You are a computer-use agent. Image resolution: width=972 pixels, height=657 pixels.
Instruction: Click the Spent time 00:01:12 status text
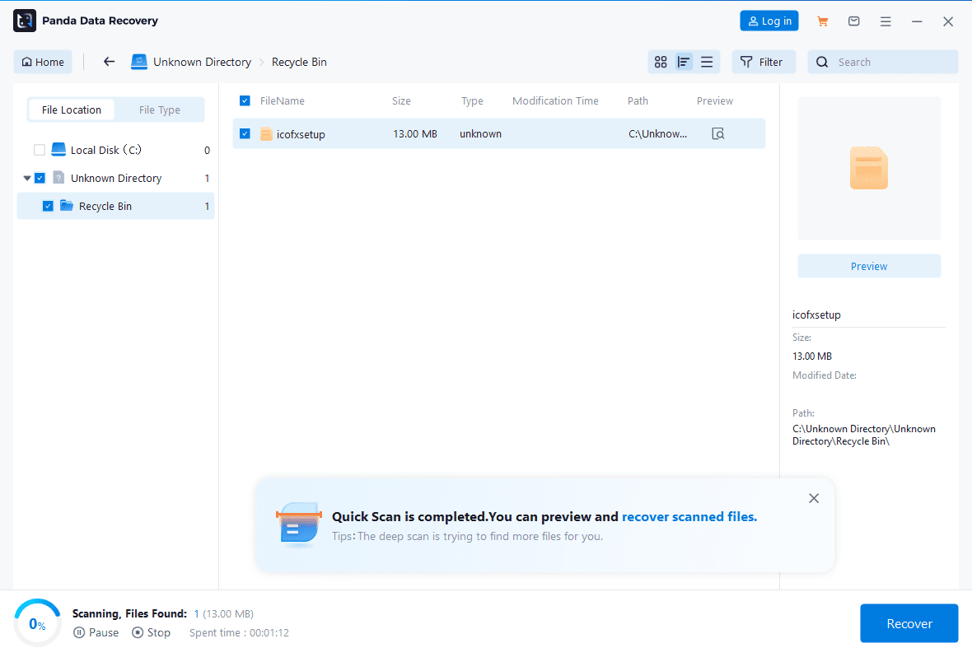coord(239,632)
